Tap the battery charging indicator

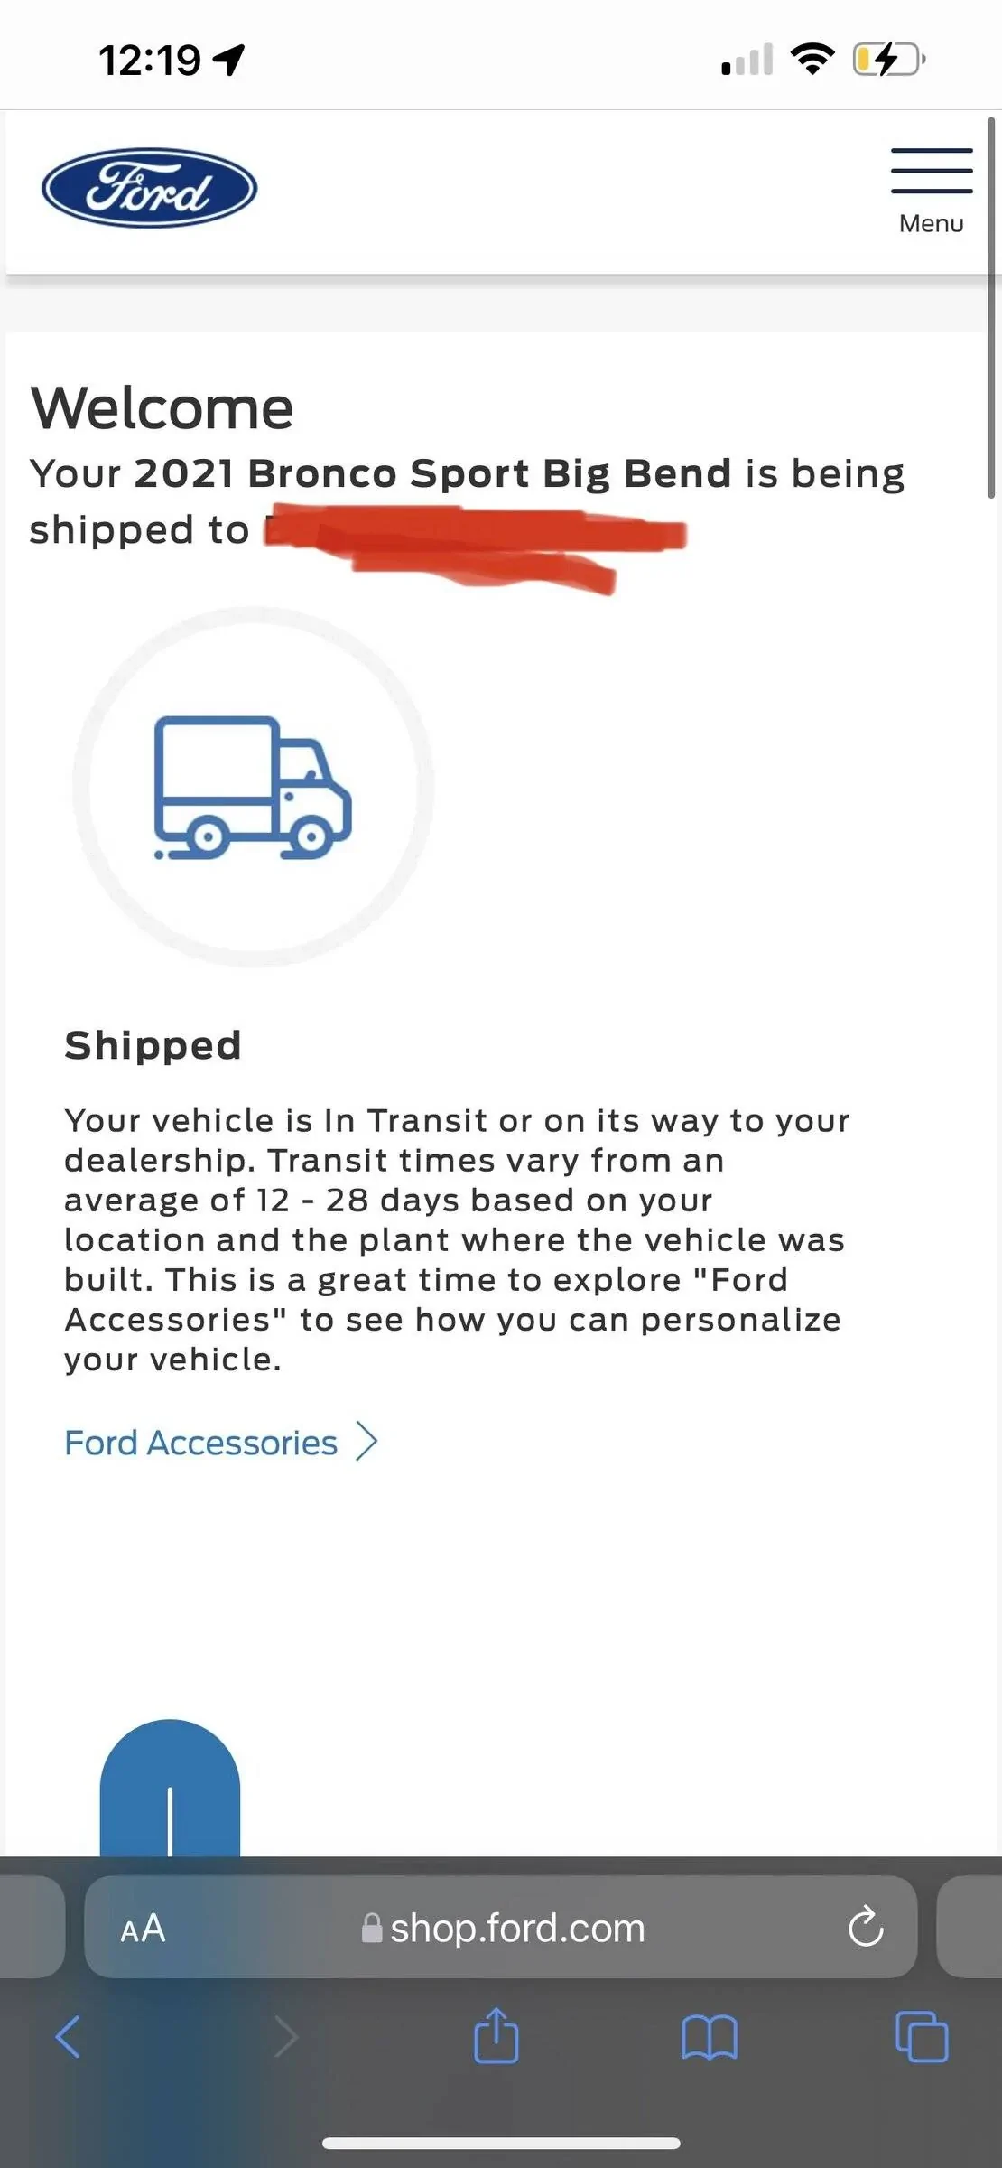888,60
